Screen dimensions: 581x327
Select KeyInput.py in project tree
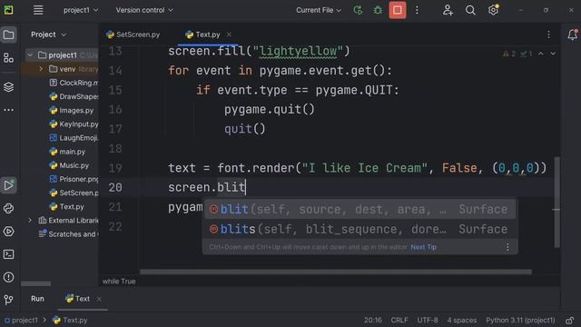[x=74, y=124]
